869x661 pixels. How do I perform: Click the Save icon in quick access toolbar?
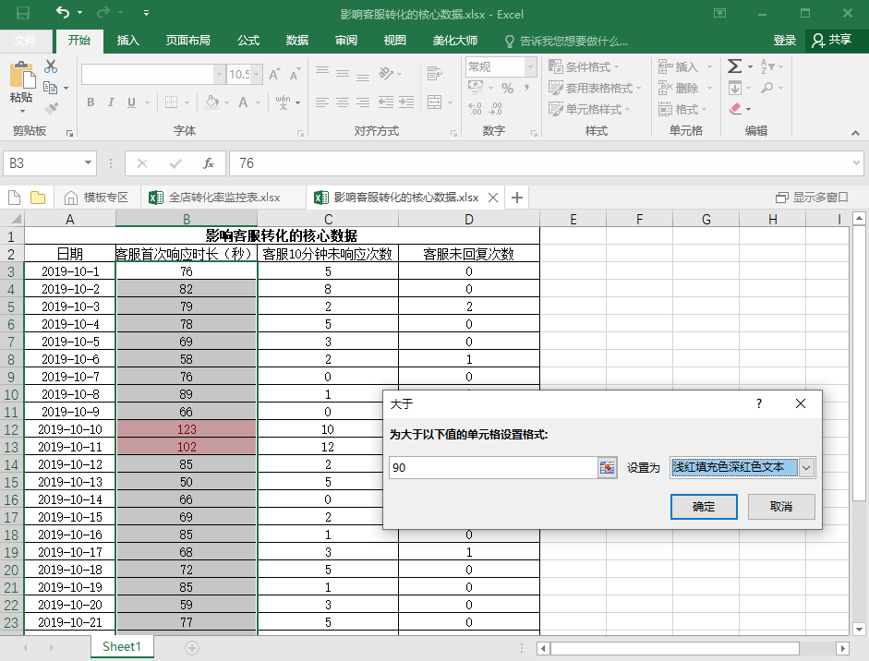[23, 13]
